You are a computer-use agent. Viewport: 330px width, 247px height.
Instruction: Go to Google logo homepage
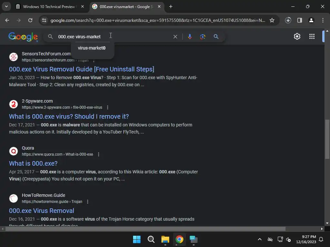(x=23, y=37)
